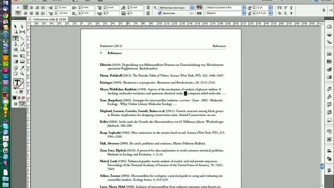Switch to paragraph formatting controls

click(18, 13)
